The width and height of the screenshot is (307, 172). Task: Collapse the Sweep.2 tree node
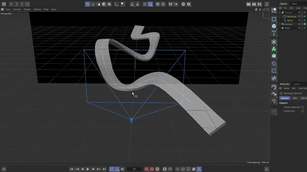[280, 13]
